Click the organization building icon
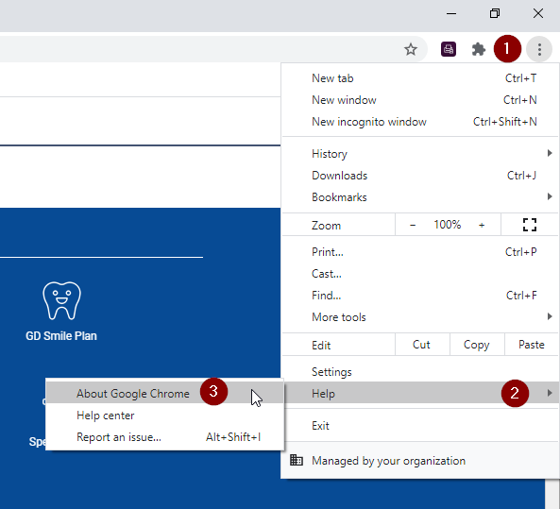Viewport: 560px width, 509px height. [x=297, y=460]
